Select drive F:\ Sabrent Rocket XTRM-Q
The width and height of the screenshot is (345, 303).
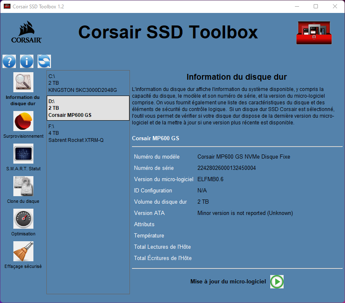point(88,133)
